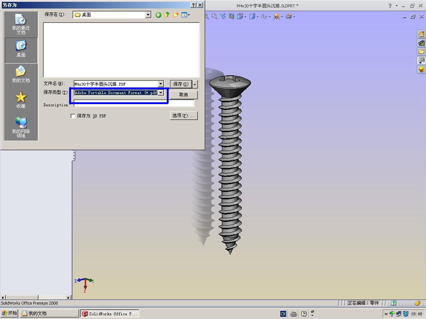
Task: Expand the 保存在 location dropdown
Action: pos(148,15)
